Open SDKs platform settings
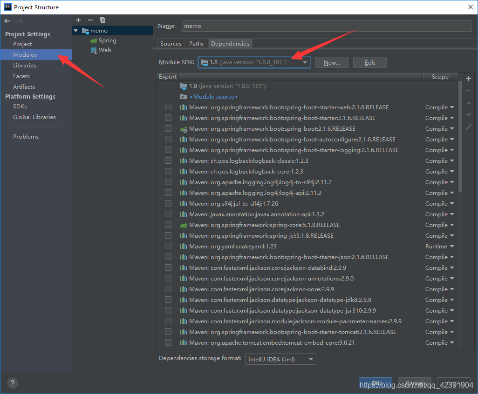Image resolution: width=478 pixels, height=394 pixels. (20, 106)
